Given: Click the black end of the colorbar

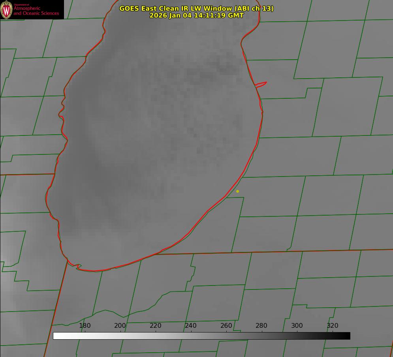Looking at the screenshot, I should pos(348,336).
